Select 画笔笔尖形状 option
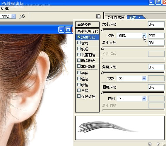Viewport: 166px width, 146px height. (87, 31)
